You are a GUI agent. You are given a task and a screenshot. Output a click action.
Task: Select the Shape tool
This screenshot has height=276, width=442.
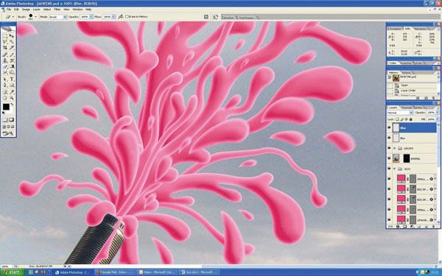click(x=12, y=85)
